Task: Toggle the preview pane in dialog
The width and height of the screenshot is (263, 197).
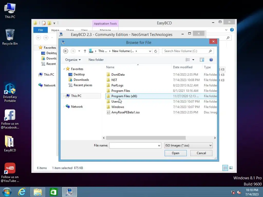Action: [x=202, y=60]
